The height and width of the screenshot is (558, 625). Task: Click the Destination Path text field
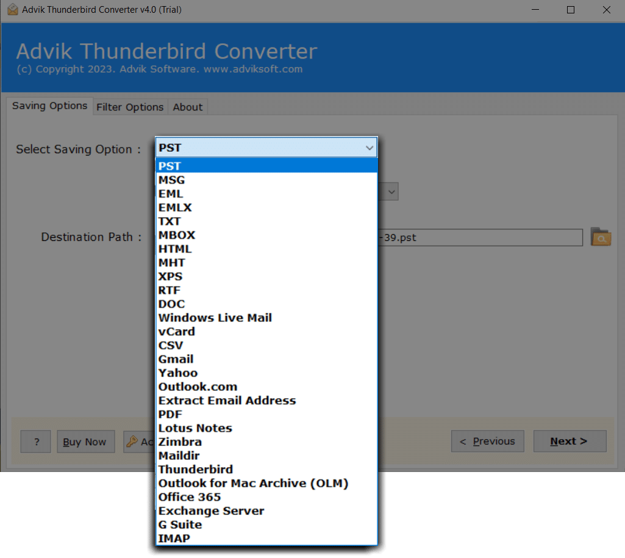(480, 238)
